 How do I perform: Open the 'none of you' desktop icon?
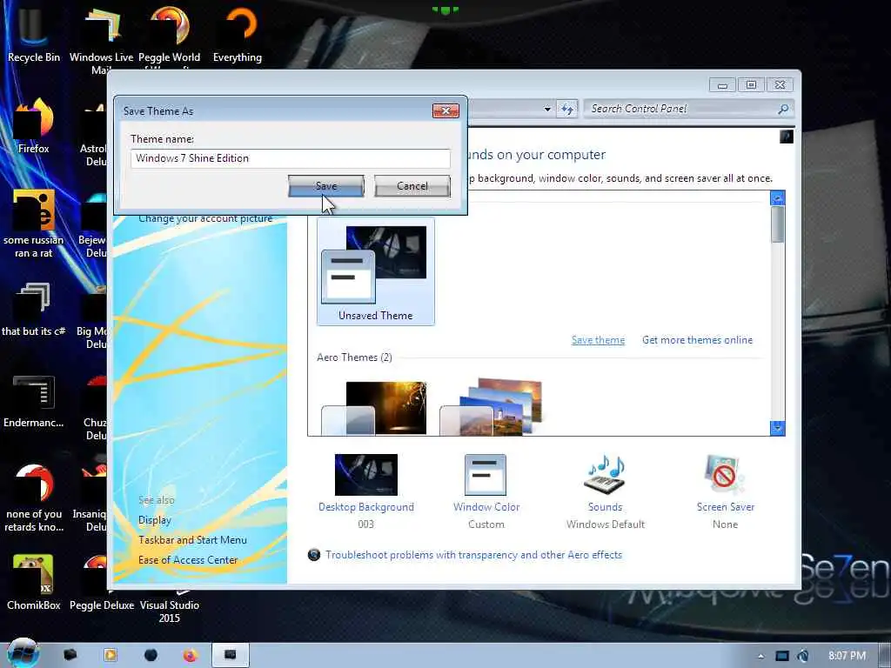coord(33,498)
